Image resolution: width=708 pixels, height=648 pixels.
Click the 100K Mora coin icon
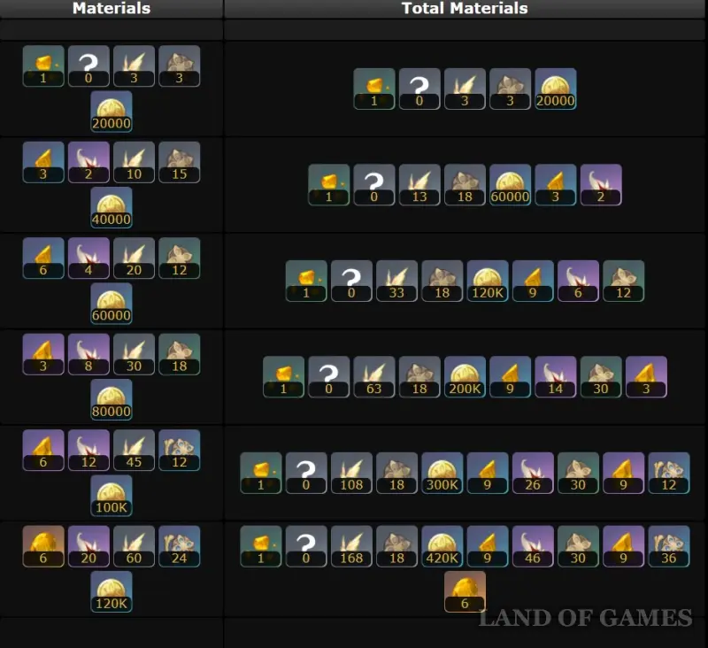pos(112,496)
